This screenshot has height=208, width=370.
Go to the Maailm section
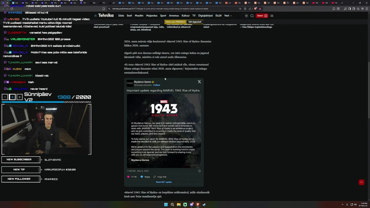pyautogui.click(x=139, y=16)
